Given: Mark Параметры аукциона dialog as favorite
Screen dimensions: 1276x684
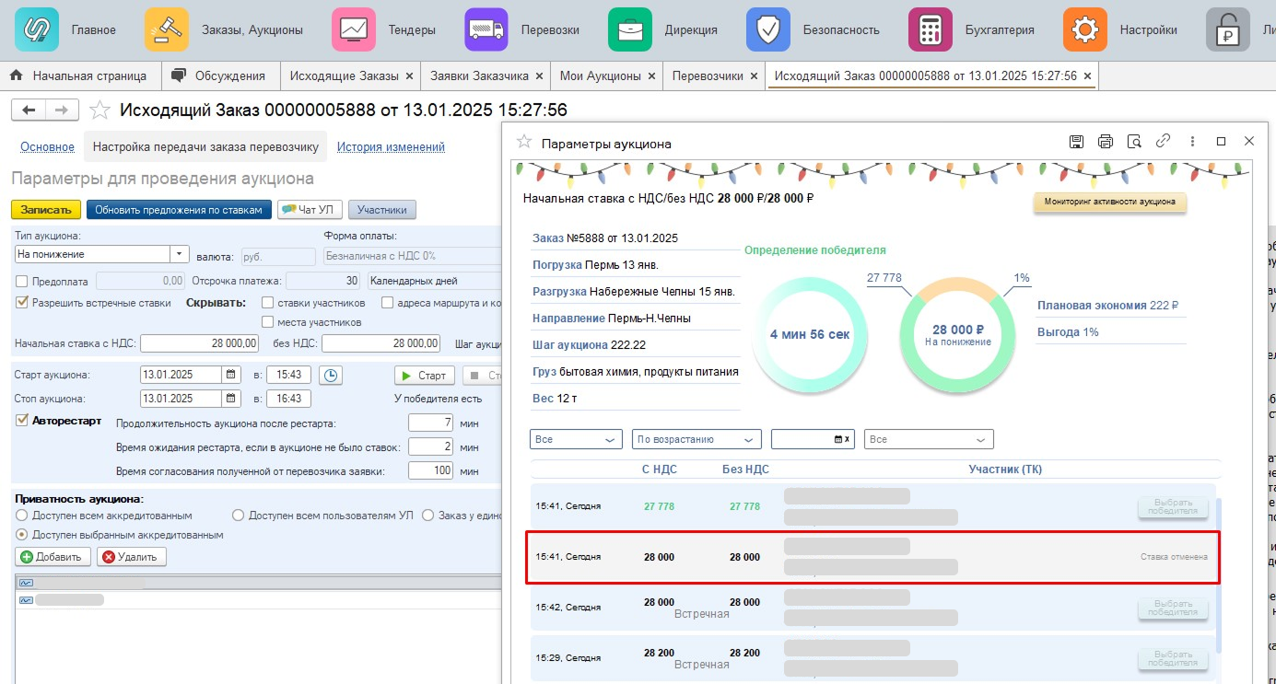Looking at the screenshot, I should pyautogui.click(x=524, y=142).
